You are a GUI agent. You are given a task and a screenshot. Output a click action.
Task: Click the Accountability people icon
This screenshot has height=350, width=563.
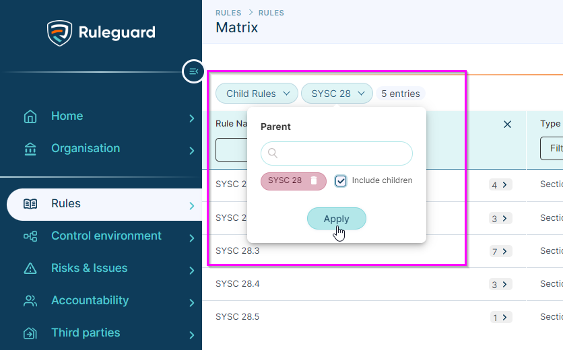[x=30, y=301]
